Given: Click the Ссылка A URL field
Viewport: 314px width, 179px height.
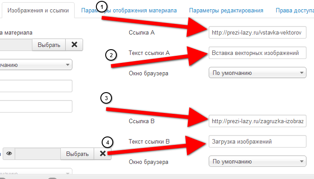Looking at the screenshot, I should 257,32.
